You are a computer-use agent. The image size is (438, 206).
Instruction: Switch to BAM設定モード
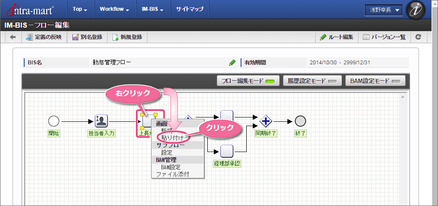click(x=375, y=81)
